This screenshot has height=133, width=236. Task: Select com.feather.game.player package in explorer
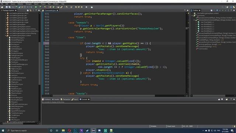point(17,24)
